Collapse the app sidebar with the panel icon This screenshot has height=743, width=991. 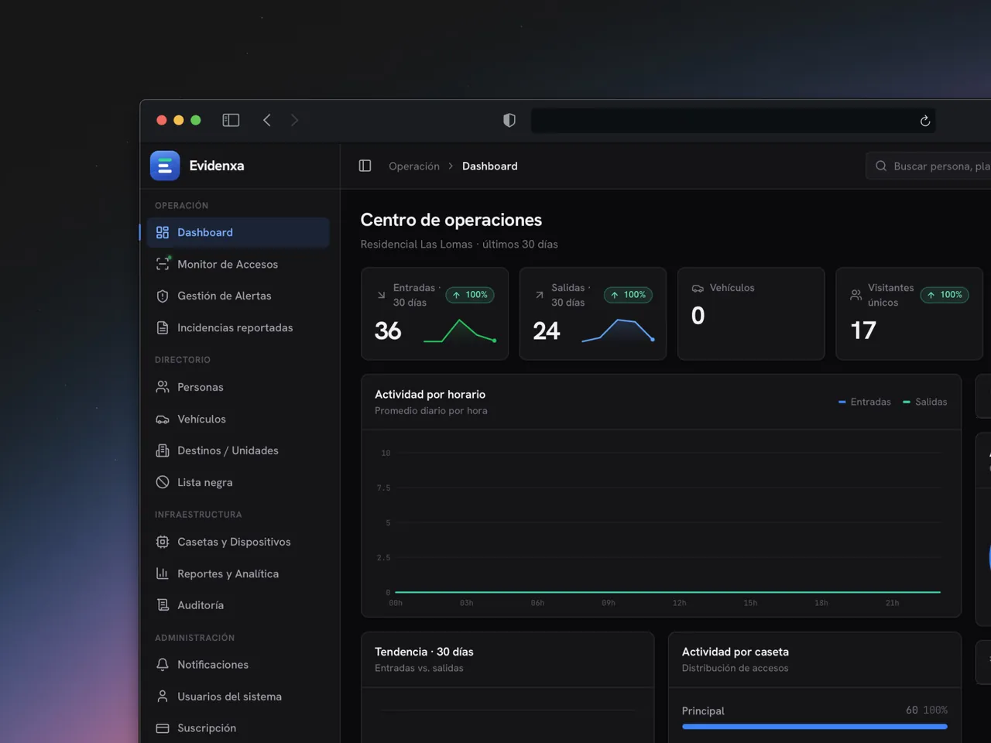click(x=365, y=166)
